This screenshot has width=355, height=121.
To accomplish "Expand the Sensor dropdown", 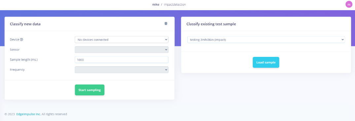I will (x=122, y=50).
